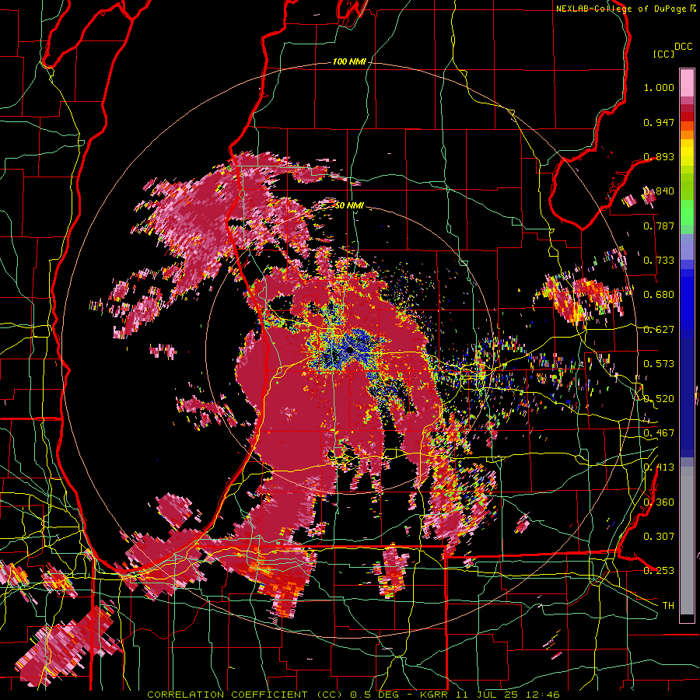Click the [CC] legend unit label
The height and width of the screenshot is (700, 700).
pyautogui.click(x=663, y=54)
